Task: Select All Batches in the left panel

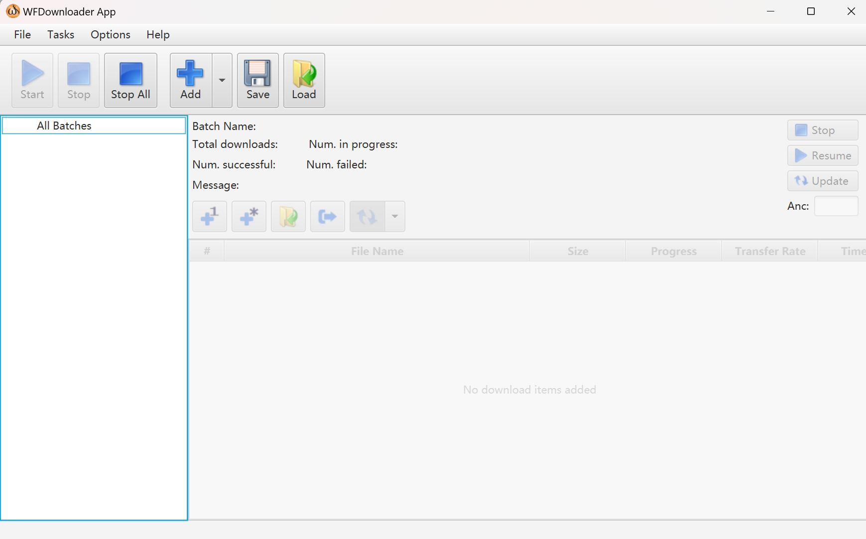Action: 64,126
